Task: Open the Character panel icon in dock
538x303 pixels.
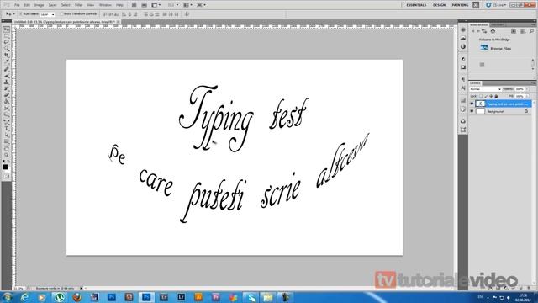Action: 463,88
